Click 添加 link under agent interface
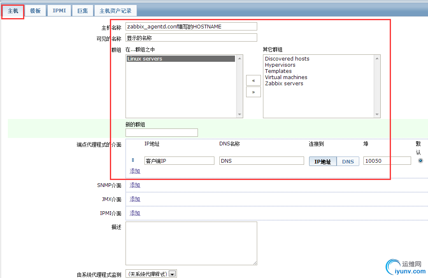 135,171
